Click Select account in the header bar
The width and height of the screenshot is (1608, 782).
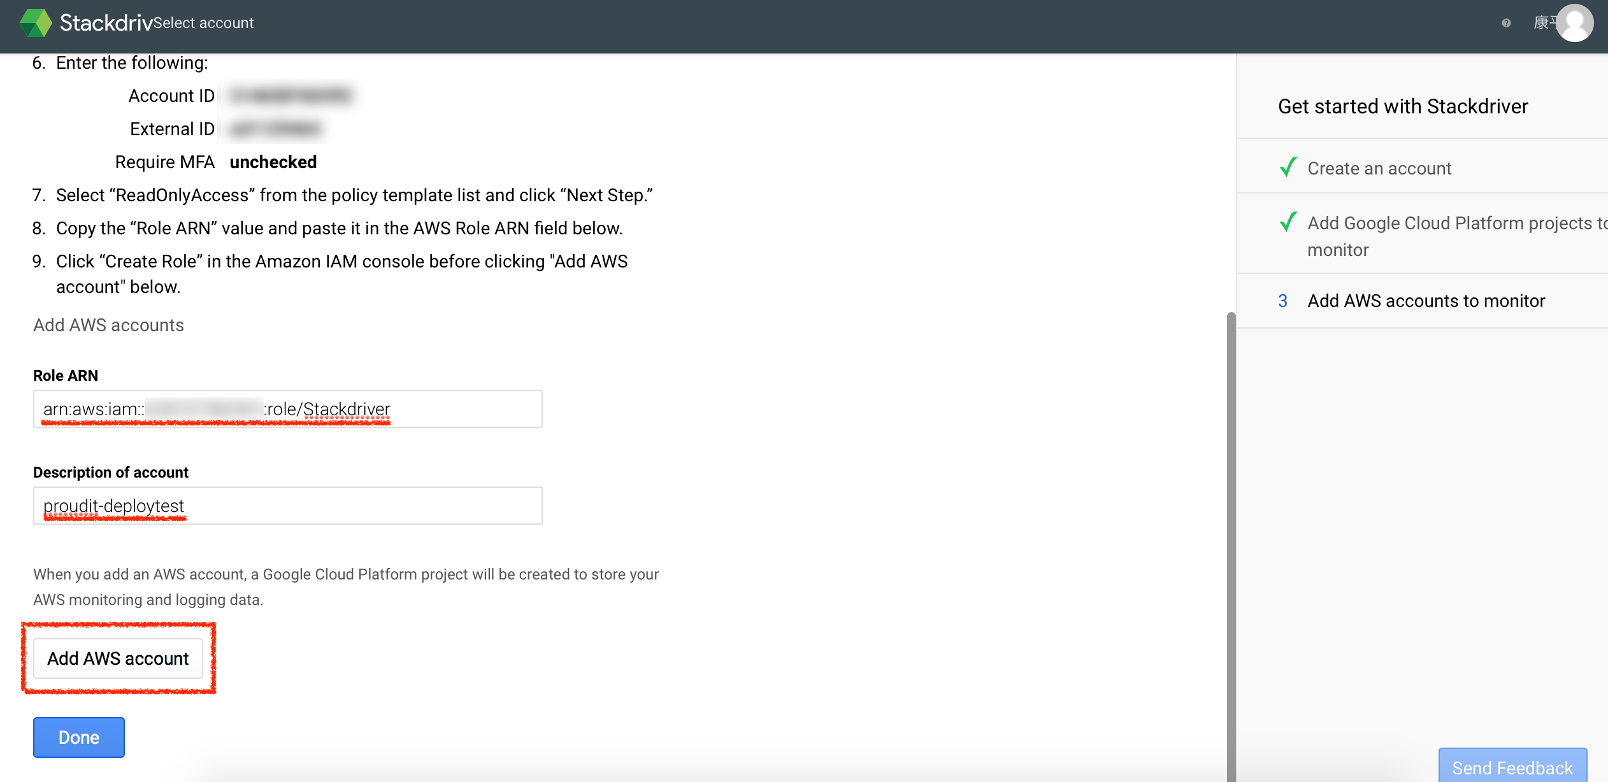tap(204, 23)
